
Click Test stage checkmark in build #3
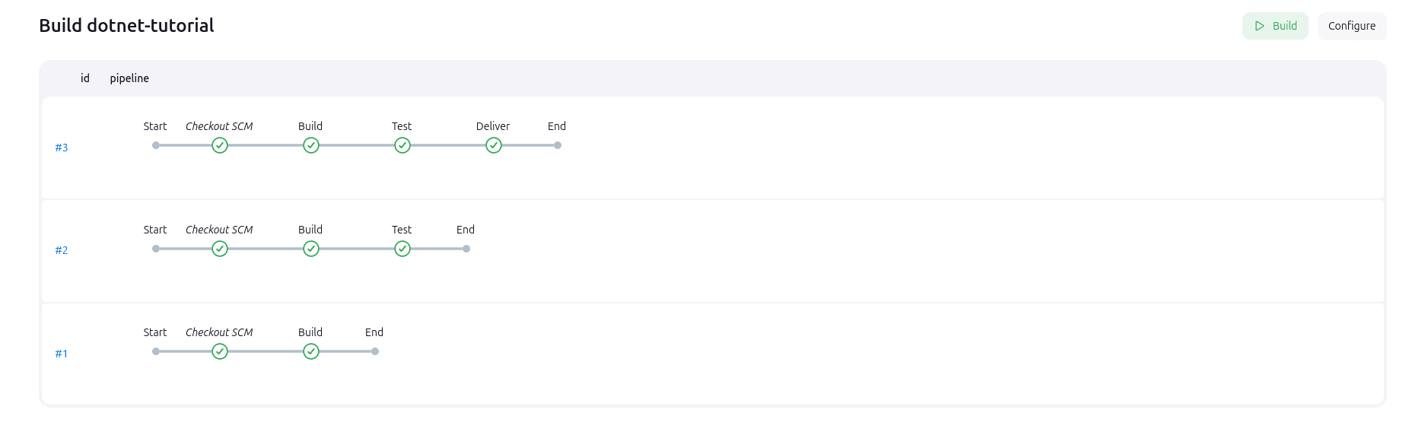402,145
